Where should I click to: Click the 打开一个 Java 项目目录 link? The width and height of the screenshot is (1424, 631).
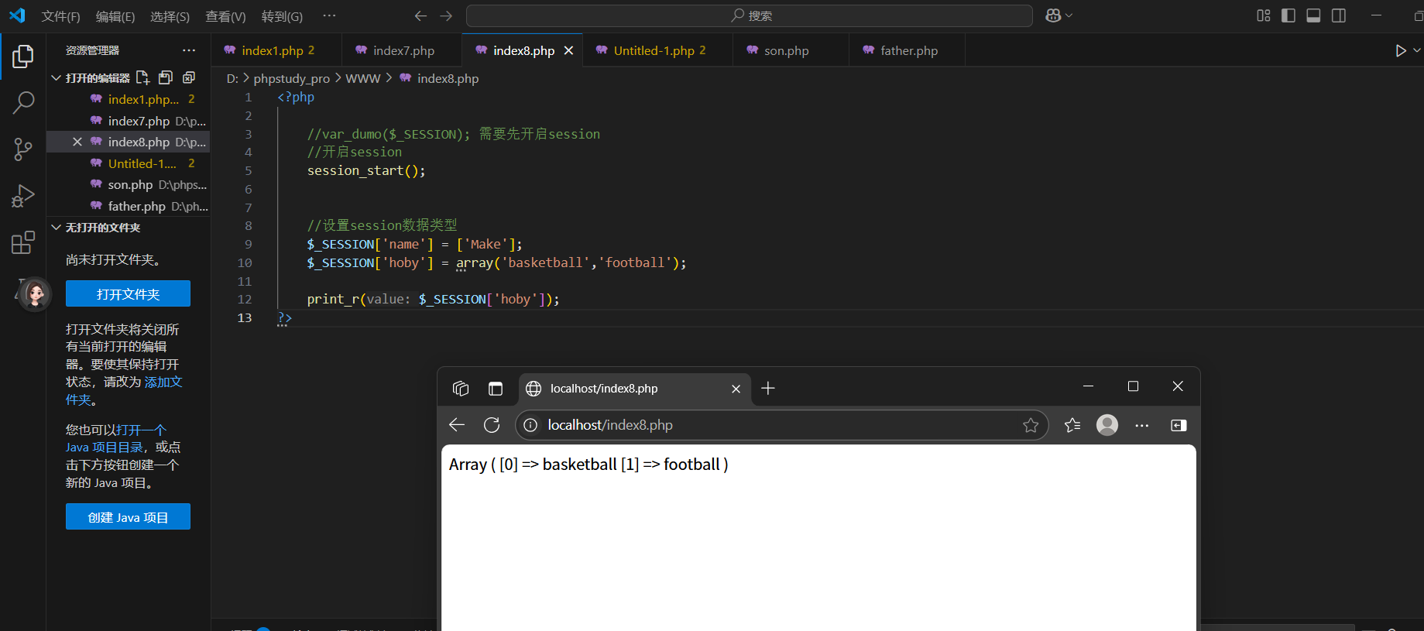(115, 438)
